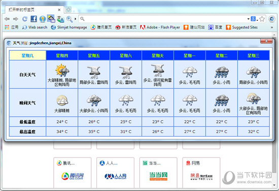Image resolution: width=279 pixels, height=191 pixels.
Task: Click the 星期三 daytime shower icon
Action: coord(254,72)
